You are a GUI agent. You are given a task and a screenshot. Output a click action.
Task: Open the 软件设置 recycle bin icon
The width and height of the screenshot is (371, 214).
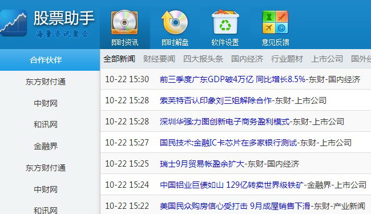(225, 22)
